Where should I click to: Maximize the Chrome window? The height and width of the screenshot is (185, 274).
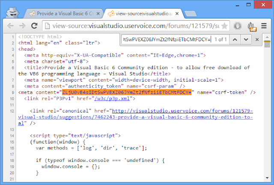(x=248, y=5)
